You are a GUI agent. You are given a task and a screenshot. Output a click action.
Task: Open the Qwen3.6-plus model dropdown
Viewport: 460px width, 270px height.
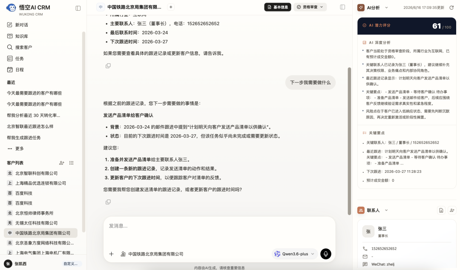click(x=294, y=254)
